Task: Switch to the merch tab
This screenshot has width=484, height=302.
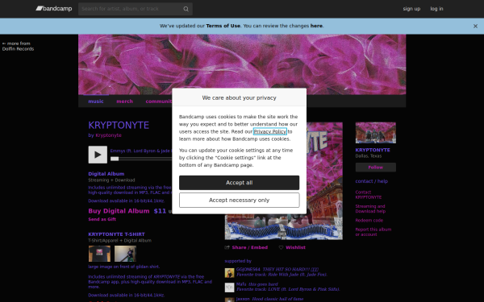Action: point(125,101)
